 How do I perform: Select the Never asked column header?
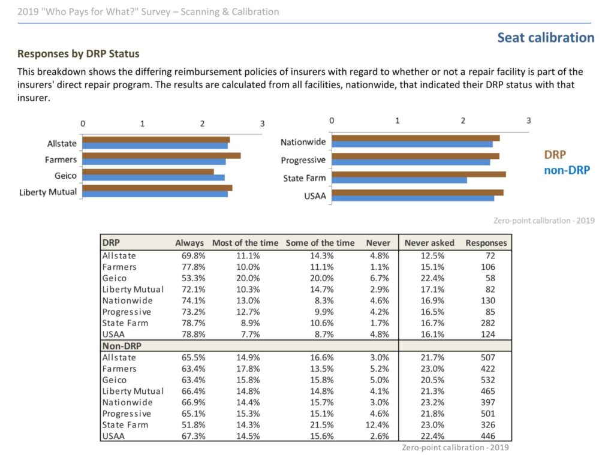click(x=429, y=243)
